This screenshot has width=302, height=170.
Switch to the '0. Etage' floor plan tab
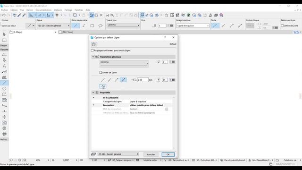point(18,32)
